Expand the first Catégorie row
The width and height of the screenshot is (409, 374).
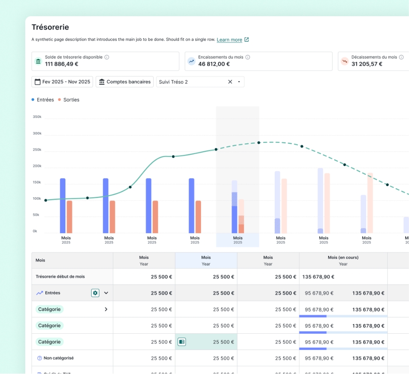(106, 309)
